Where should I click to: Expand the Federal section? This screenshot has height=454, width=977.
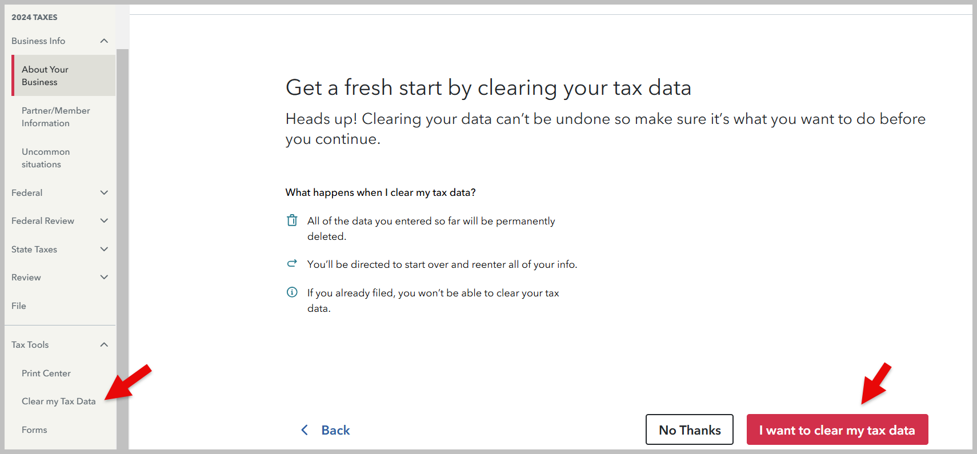(x=104, y=193)
